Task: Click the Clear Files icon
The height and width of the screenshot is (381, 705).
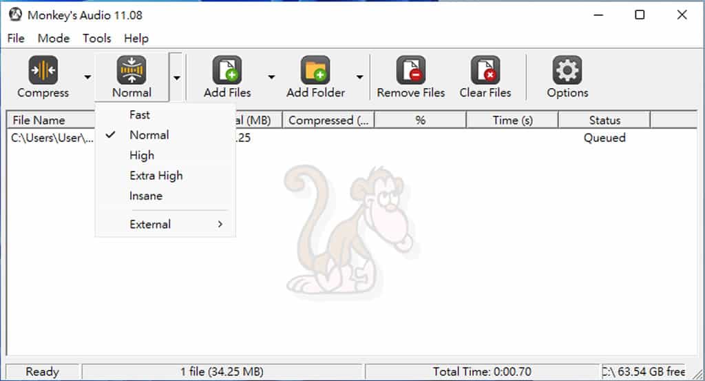Action: pyautogui.click(x=485, y=70)
